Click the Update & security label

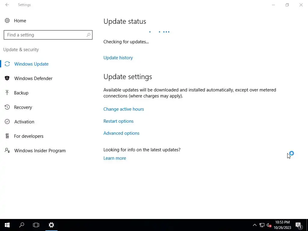[21, 50]
